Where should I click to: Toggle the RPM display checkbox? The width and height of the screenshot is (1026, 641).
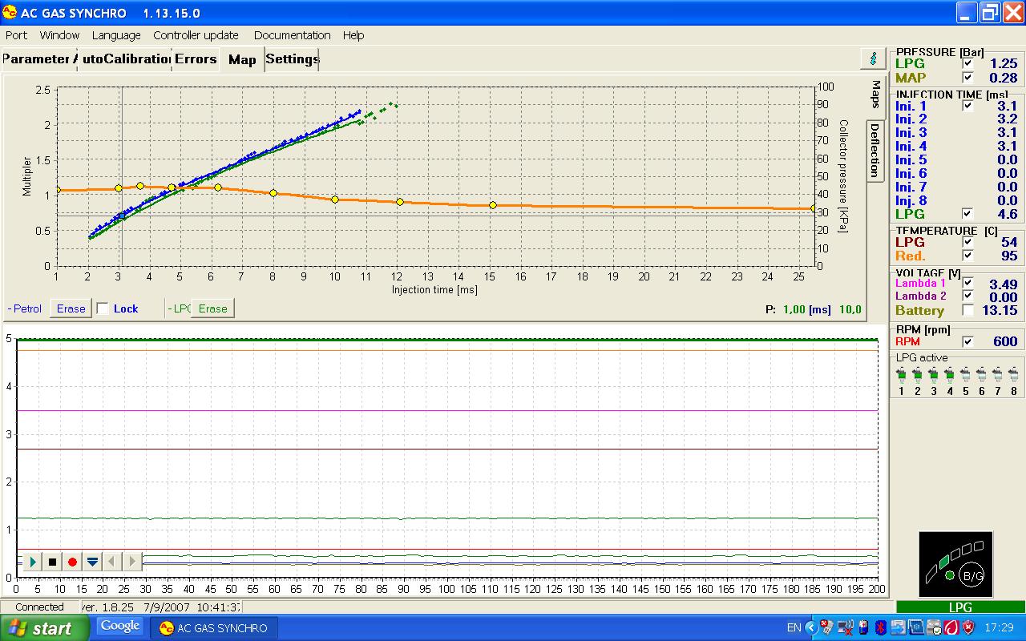(x=967, y=341)
